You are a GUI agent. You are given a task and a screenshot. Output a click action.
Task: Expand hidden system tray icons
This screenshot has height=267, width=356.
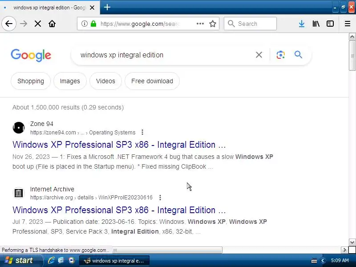322,261
